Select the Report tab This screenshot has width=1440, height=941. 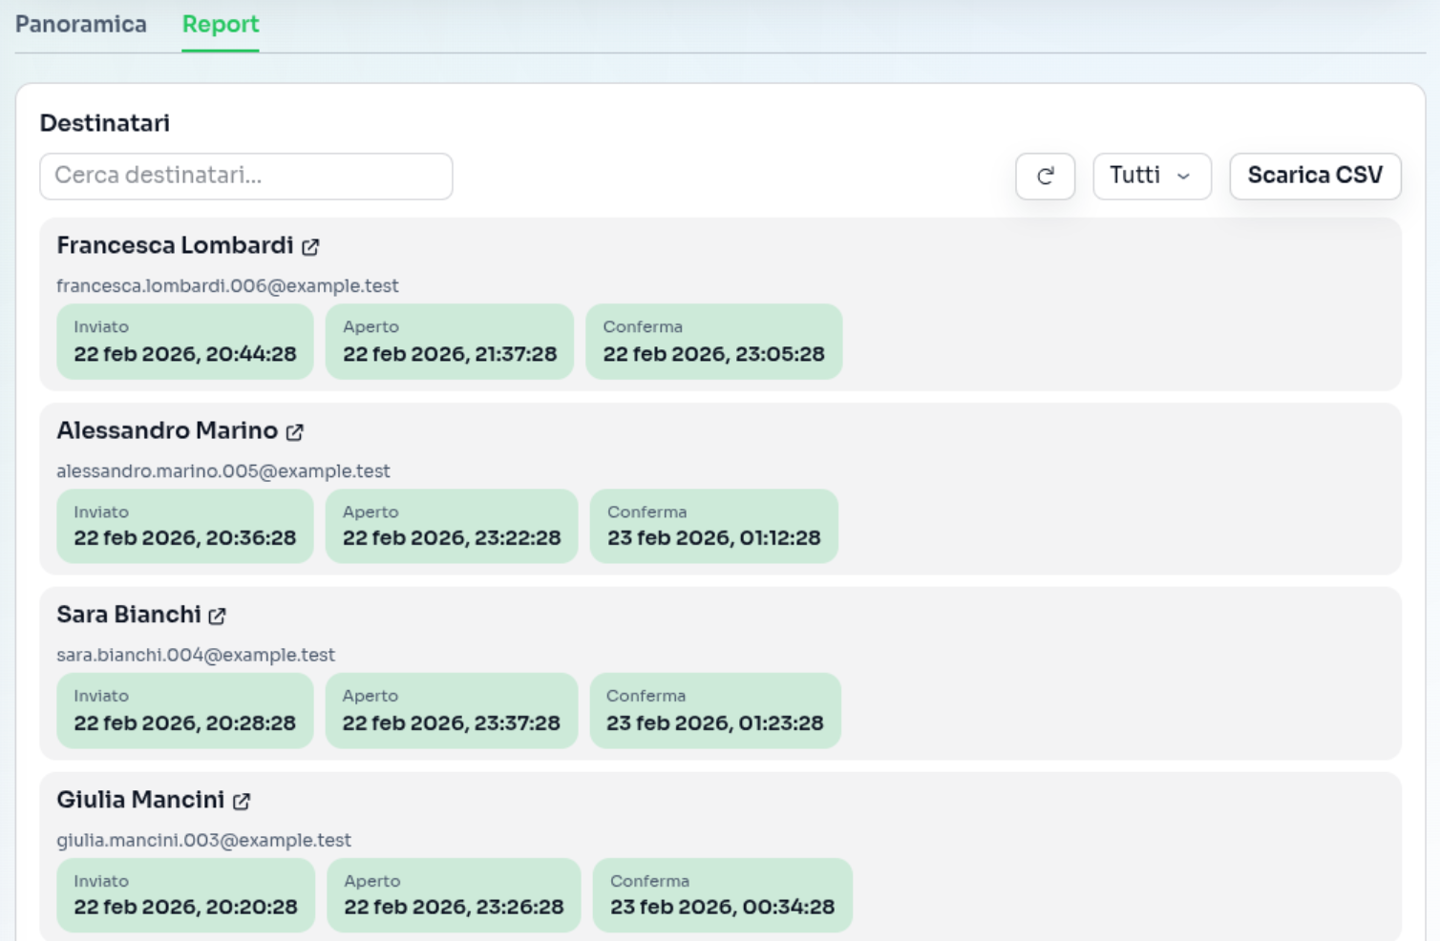click(221, 25)
